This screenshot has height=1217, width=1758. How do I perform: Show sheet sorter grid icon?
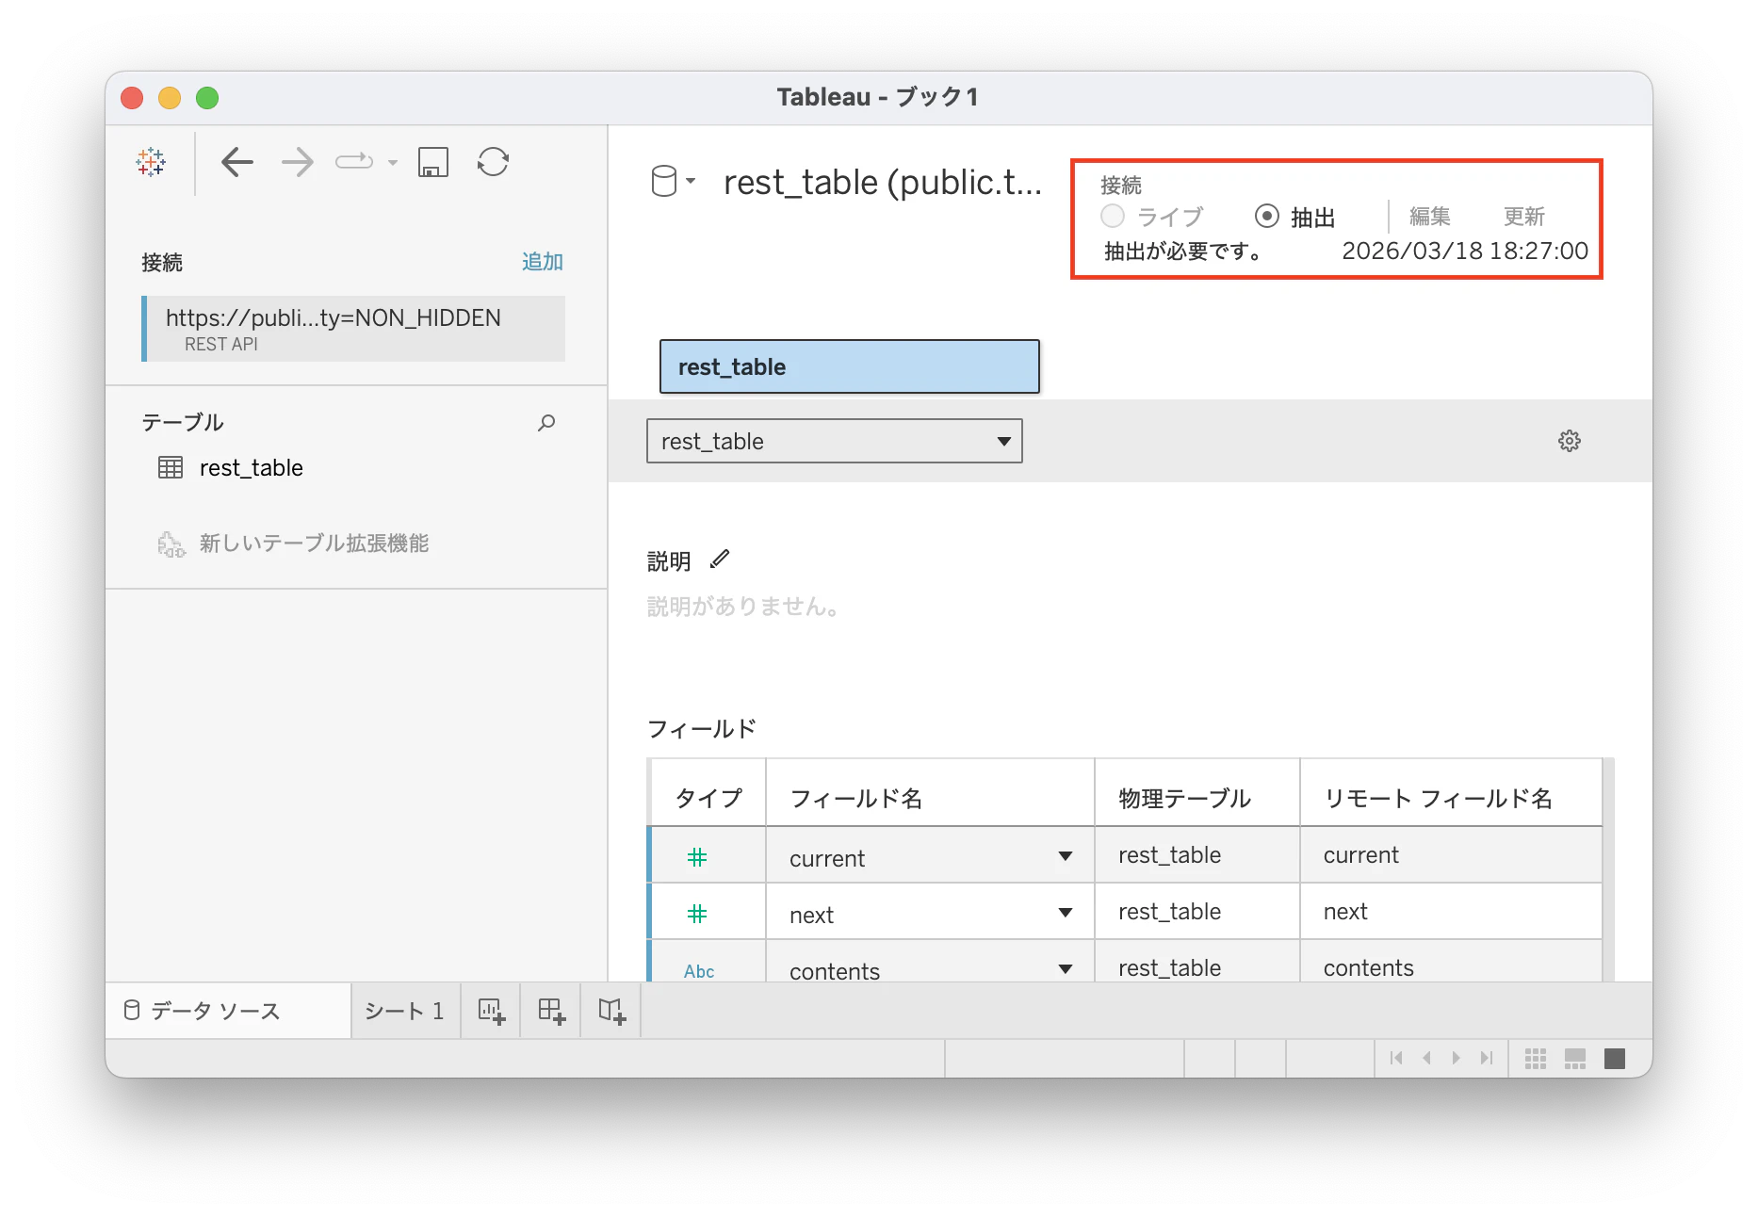click(x=1536, y=1059)
